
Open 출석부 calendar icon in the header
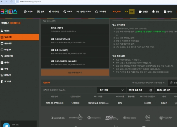click(x=168, y=11)
